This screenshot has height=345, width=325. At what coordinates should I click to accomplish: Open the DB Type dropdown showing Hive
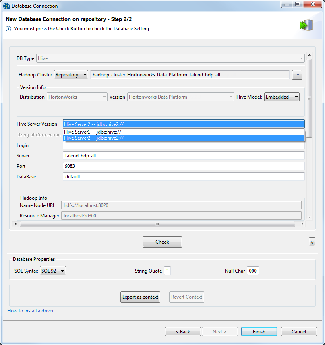pyautogui.click(x=170, y=58)
